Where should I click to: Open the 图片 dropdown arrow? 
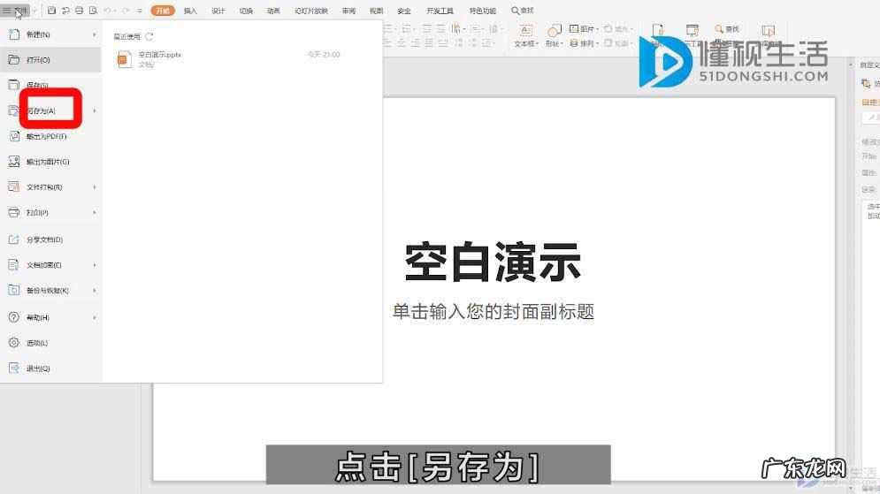(x=598, y=29)
